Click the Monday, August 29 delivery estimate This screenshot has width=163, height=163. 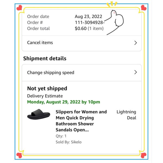[x=64, y=102]
